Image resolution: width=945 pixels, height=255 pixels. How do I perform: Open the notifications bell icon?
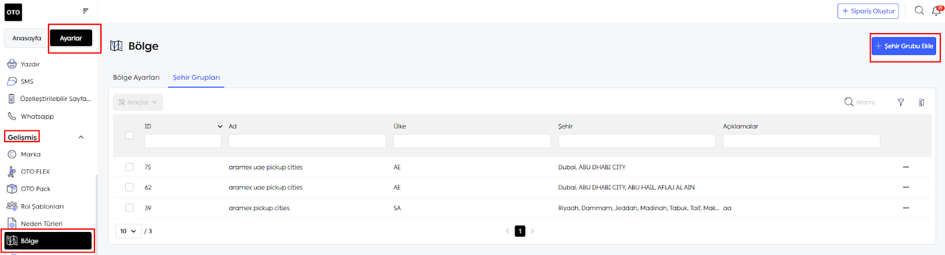[936, 11]
